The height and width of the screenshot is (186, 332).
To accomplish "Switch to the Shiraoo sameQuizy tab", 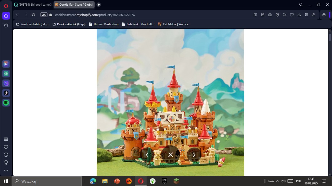I will pos(33,5).
